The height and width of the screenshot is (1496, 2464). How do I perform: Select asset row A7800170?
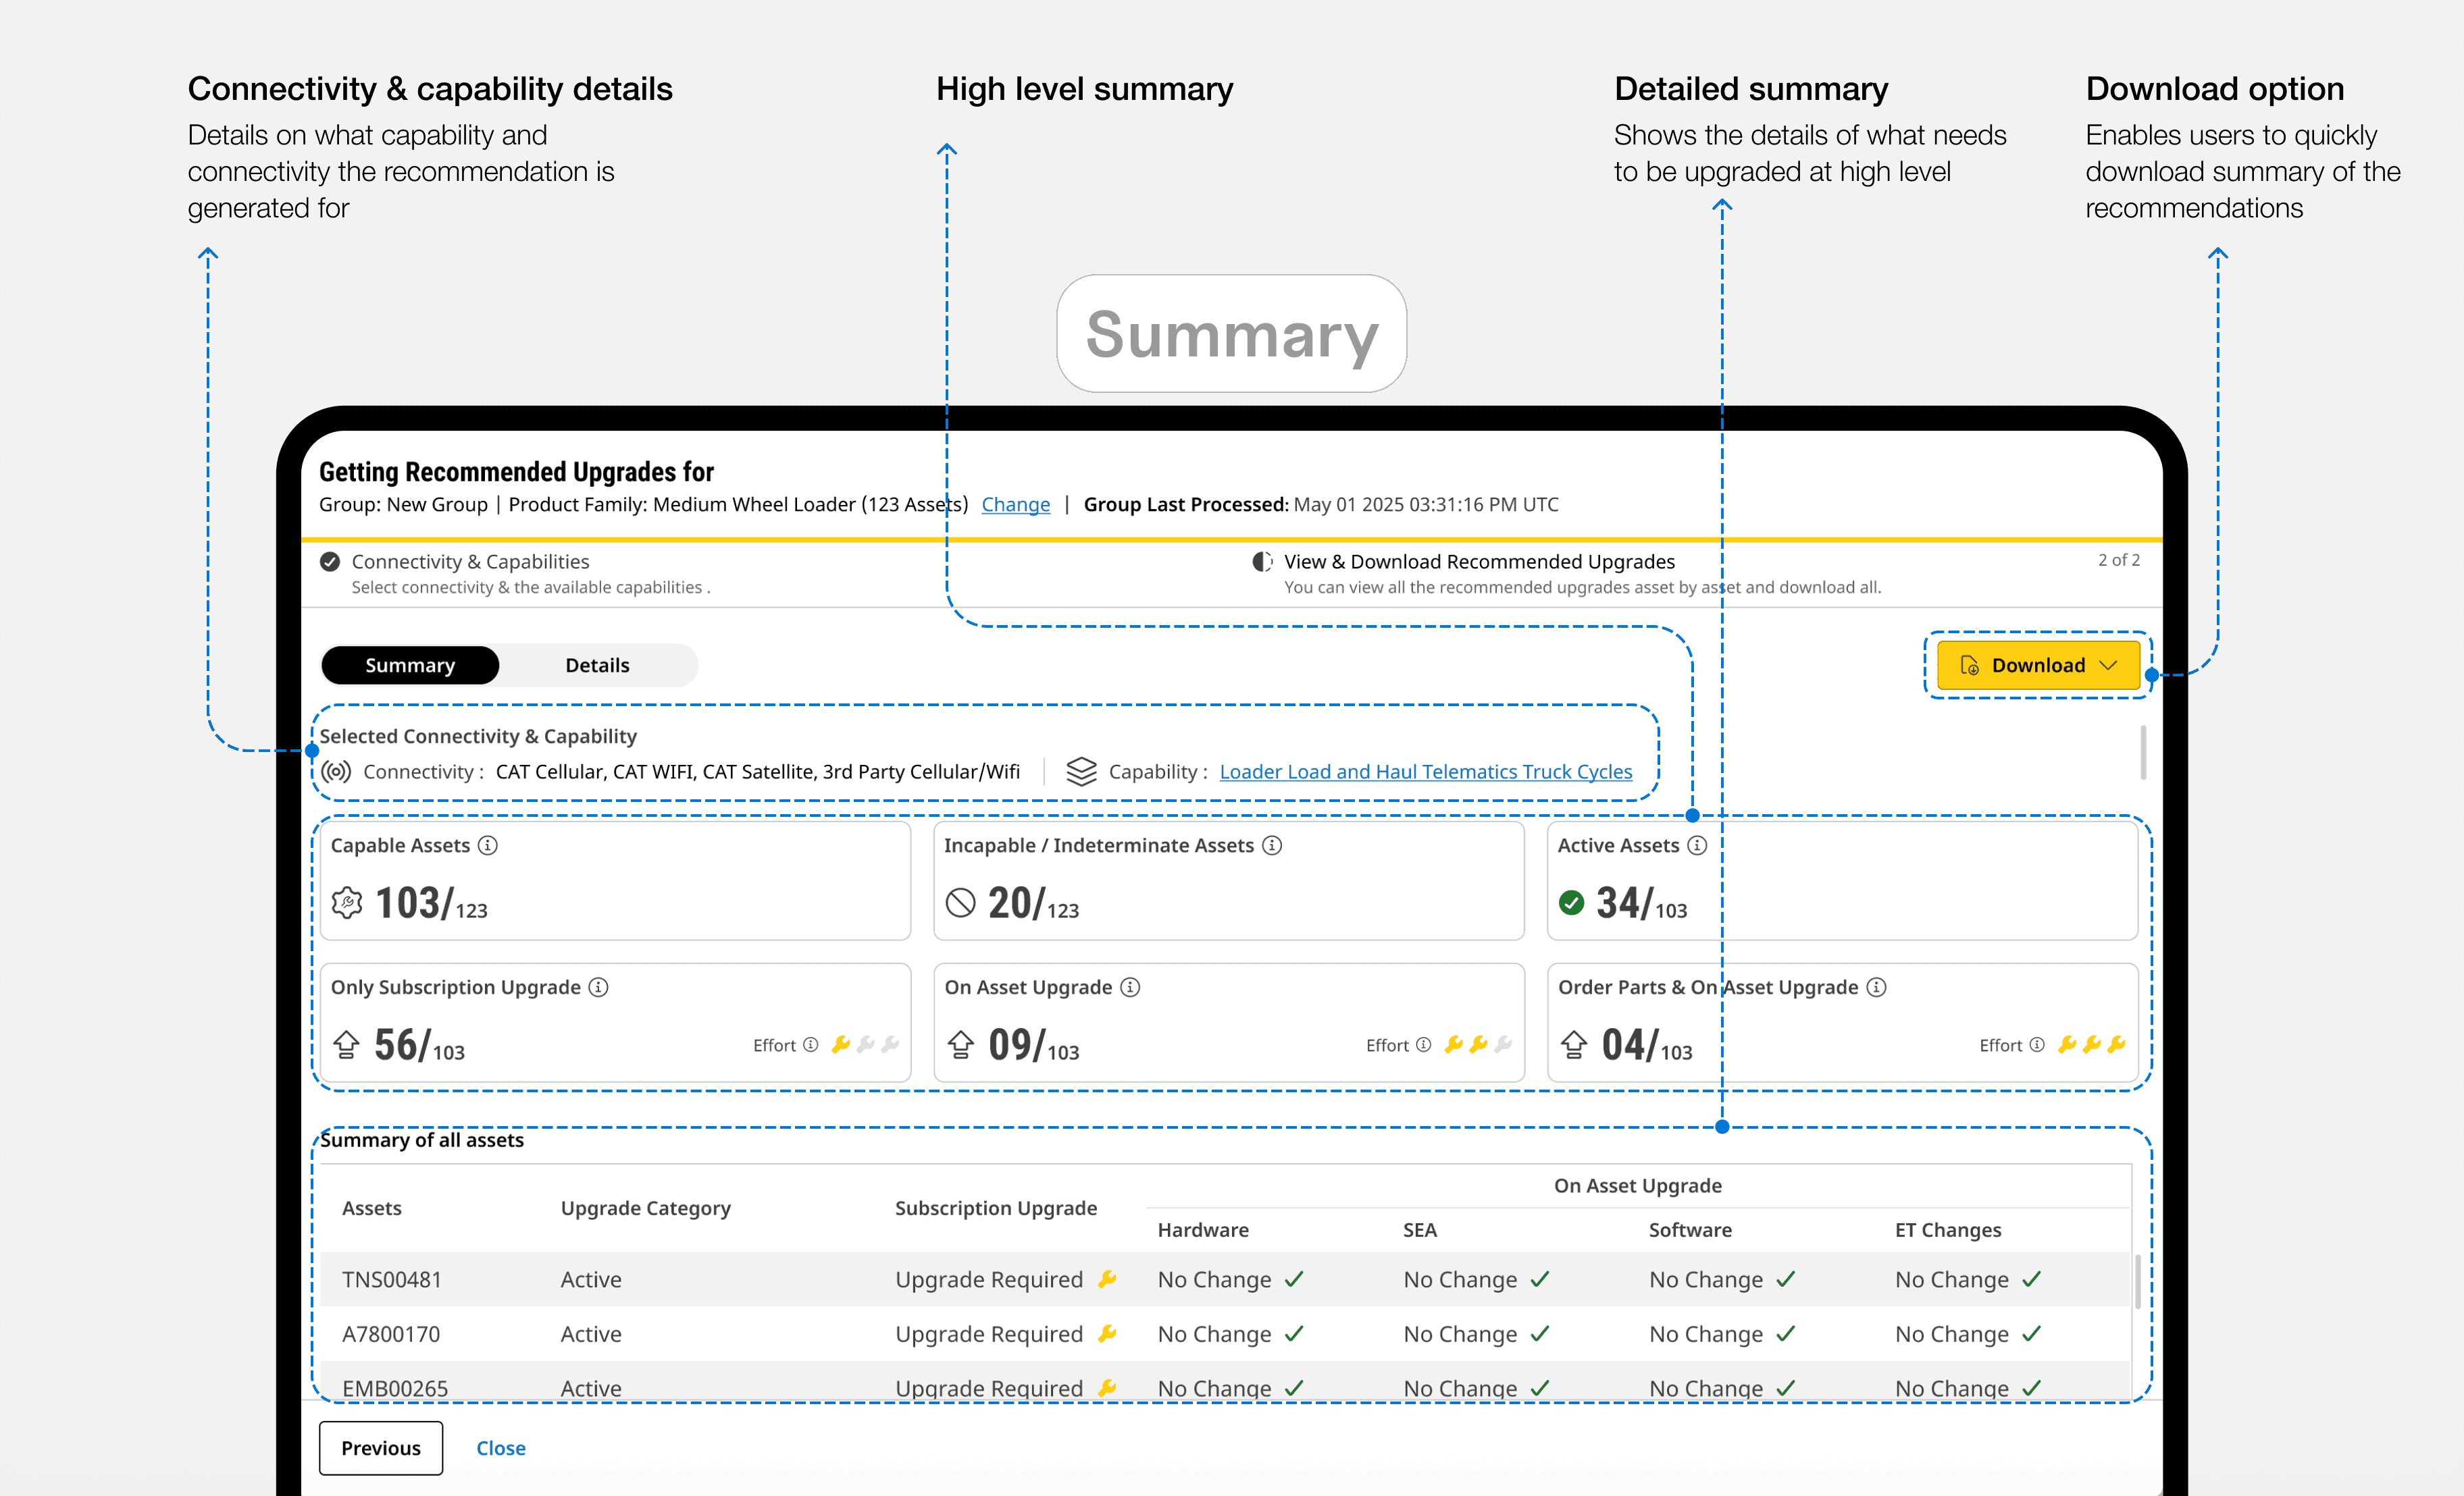click(x=1225, y=1334)
